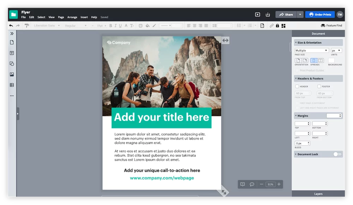
Task: Open the comments speech bubble icon
Action: click(x=252, y=184)
